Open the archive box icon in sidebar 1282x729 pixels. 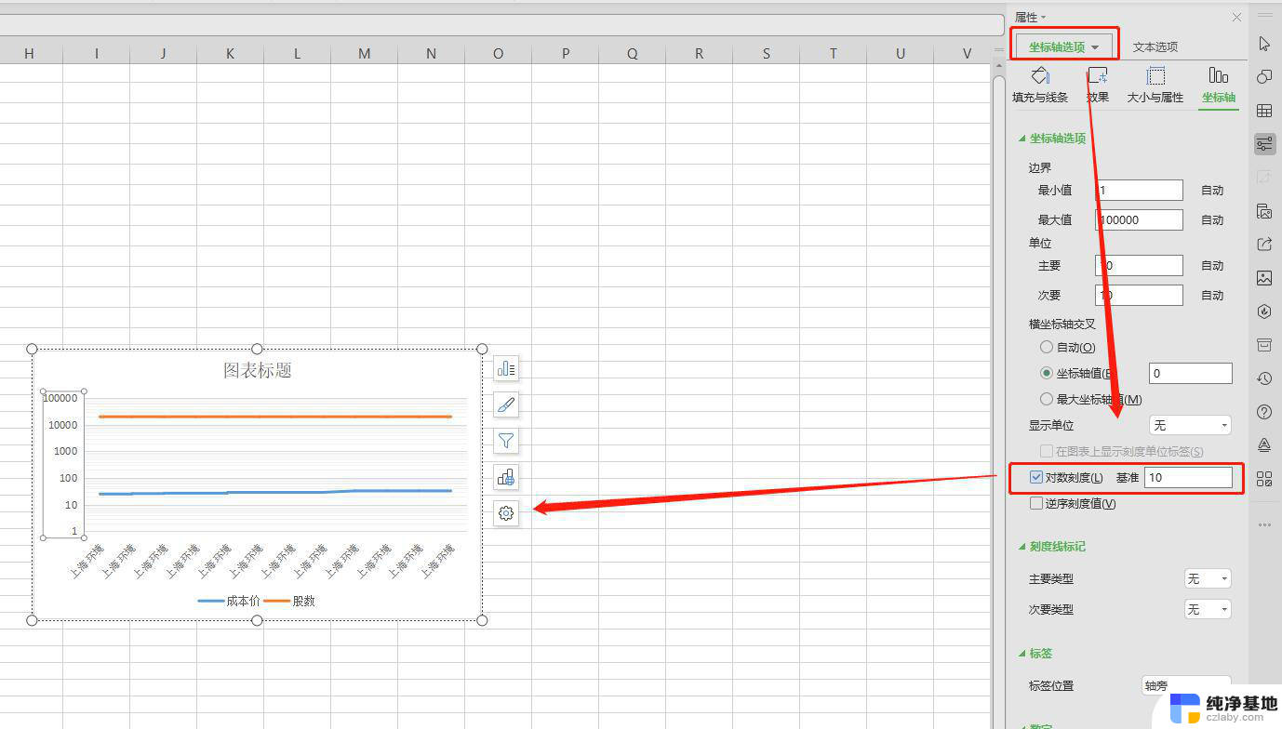click(1264, 345)
